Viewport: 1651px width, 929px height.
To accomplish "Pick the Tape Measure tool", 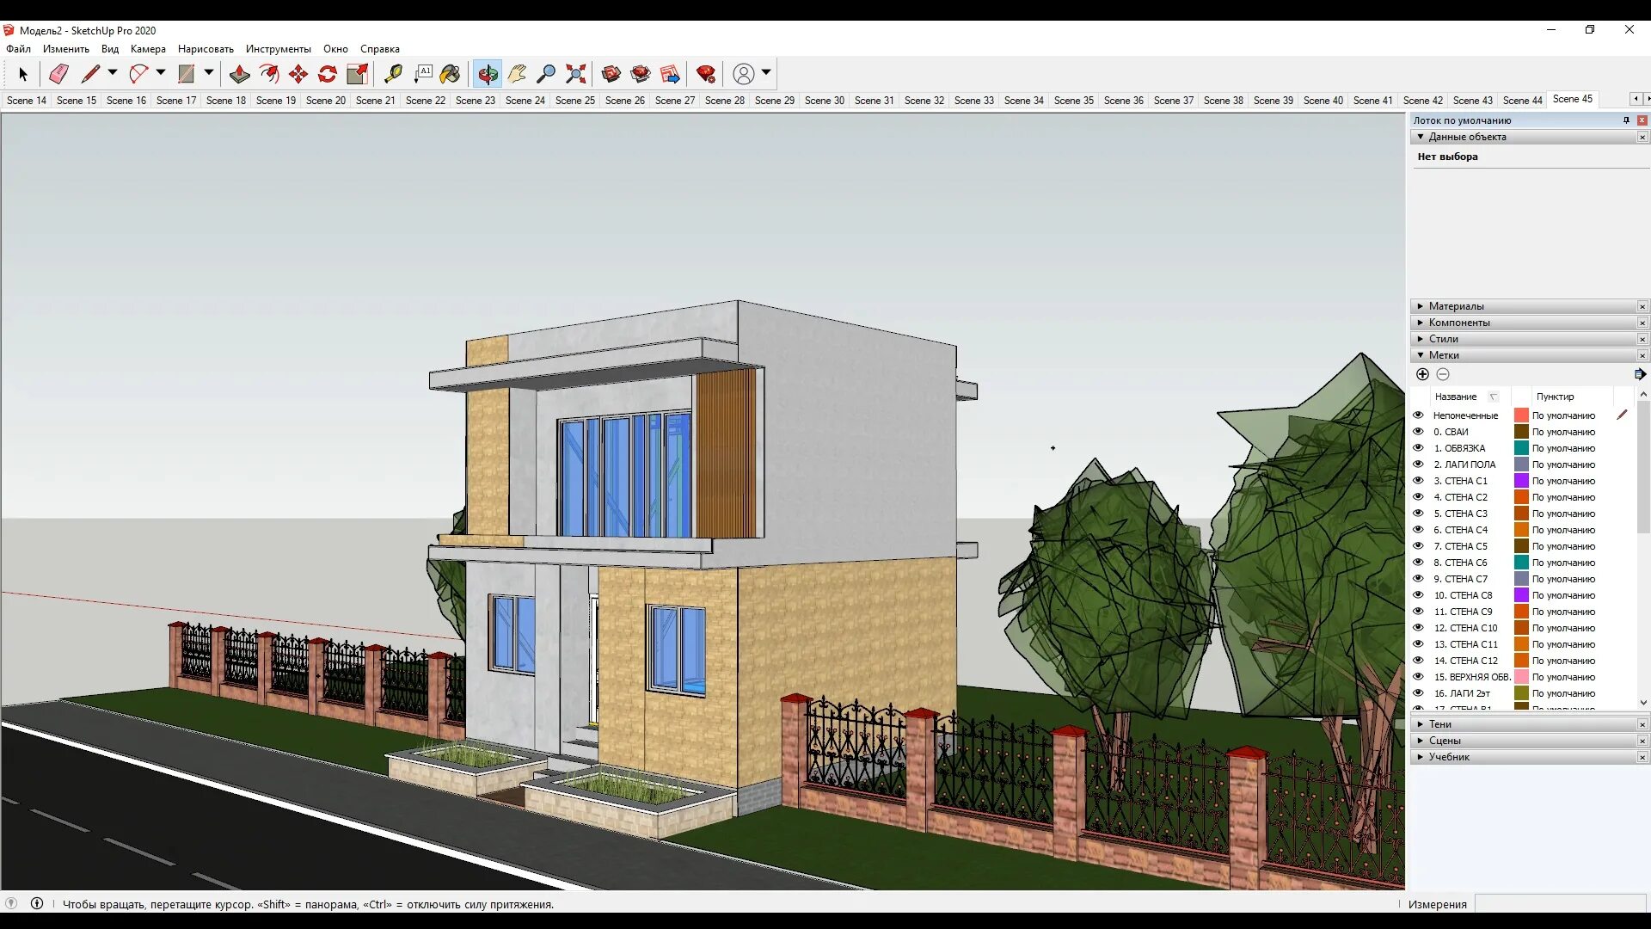I will [x=393, y=74].
